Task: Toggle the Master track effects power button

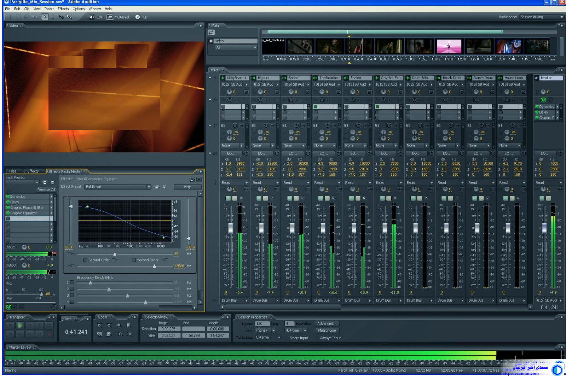Action: coord(543,100)
